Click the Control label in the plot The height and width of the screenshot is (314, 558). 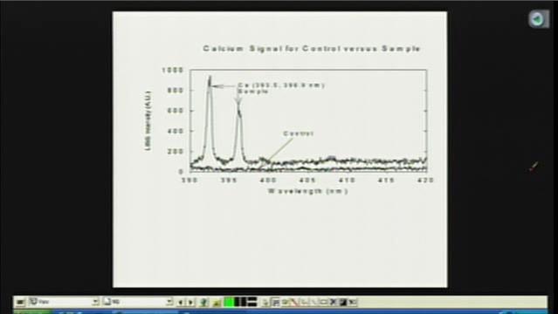[299, 133]
